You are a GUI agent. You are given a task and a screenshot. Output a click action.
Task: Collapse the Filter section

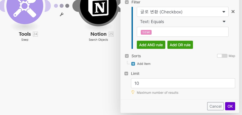pos(127,2)
